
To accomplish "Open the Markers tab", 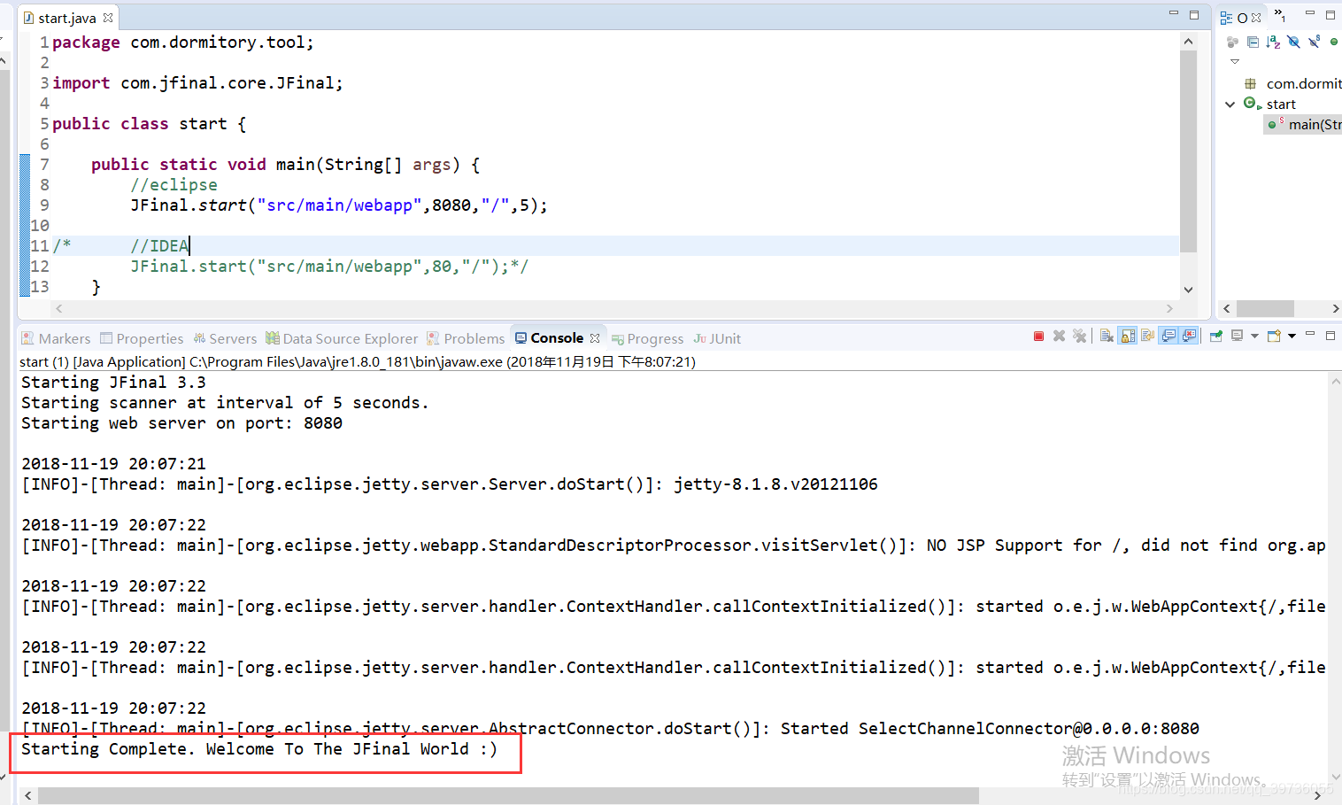I will 56,338.
